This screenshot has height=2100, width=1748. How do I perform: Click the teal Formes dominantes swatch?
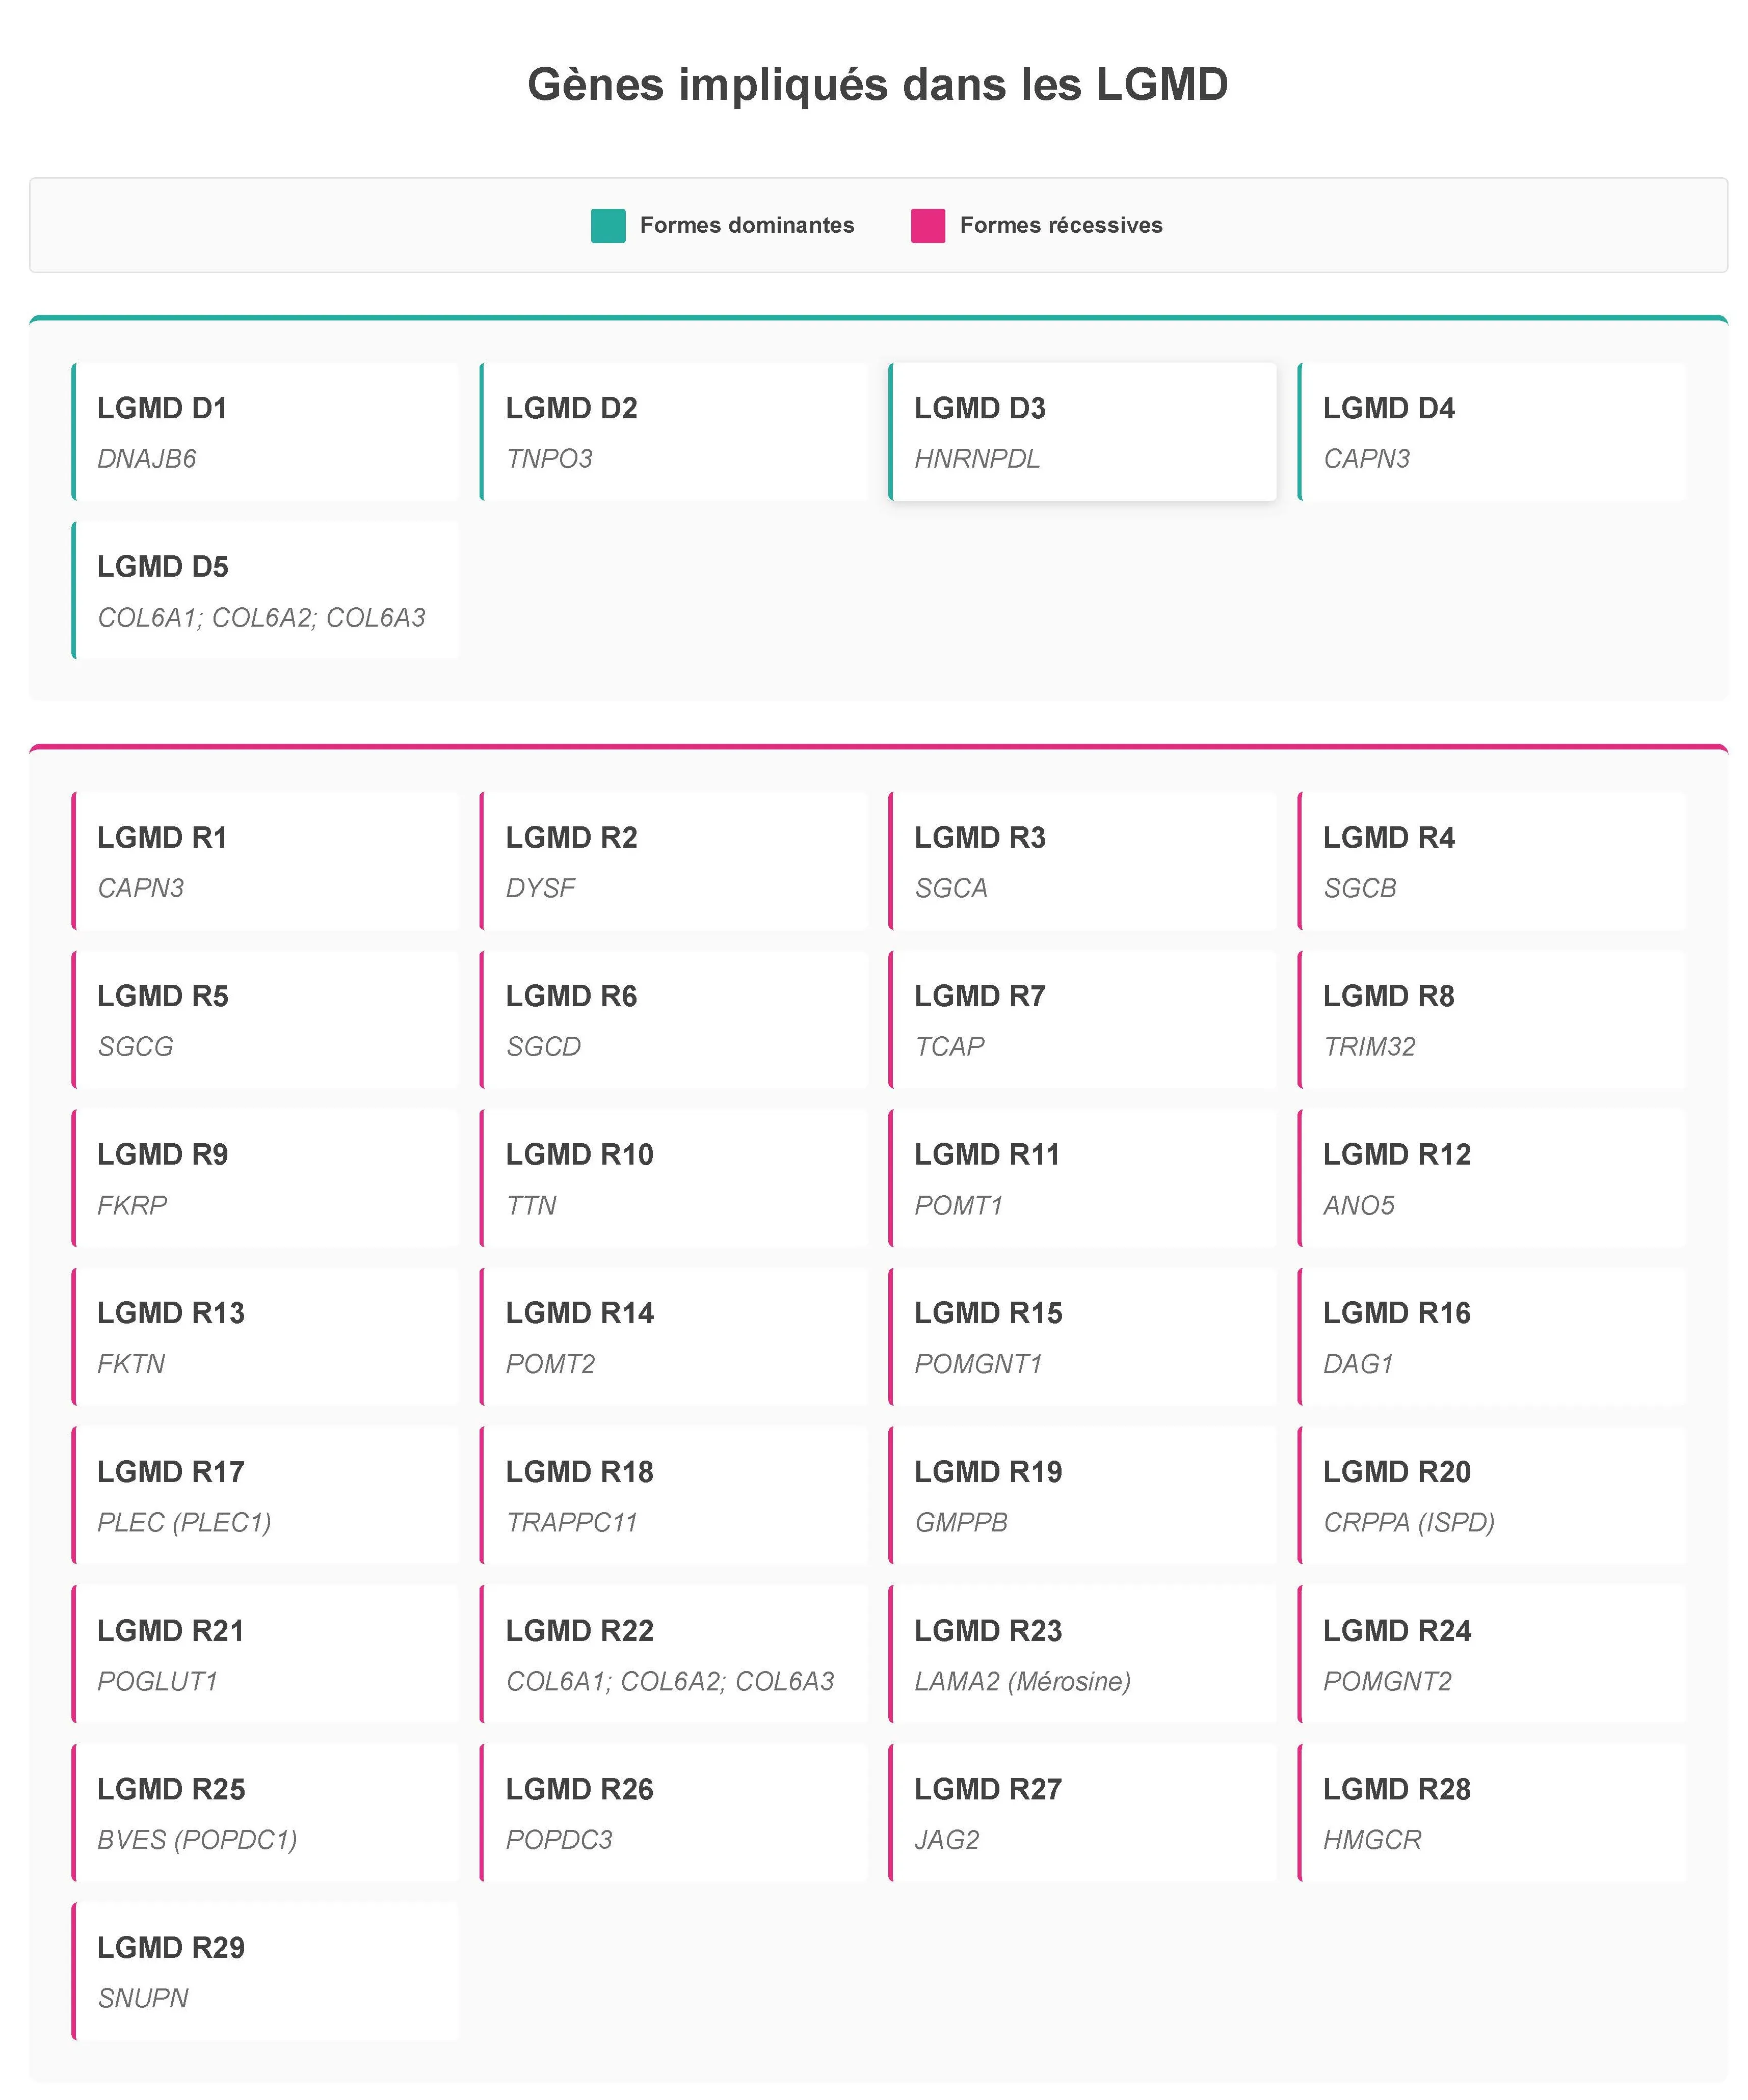pyautogui.click(x=607, y=226)
